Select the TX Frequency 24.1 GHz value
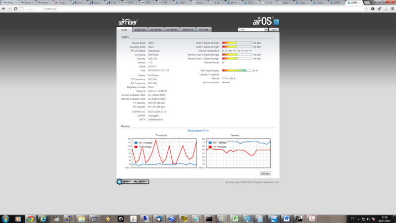Screen dimensions: 396x223 (152, 79)
